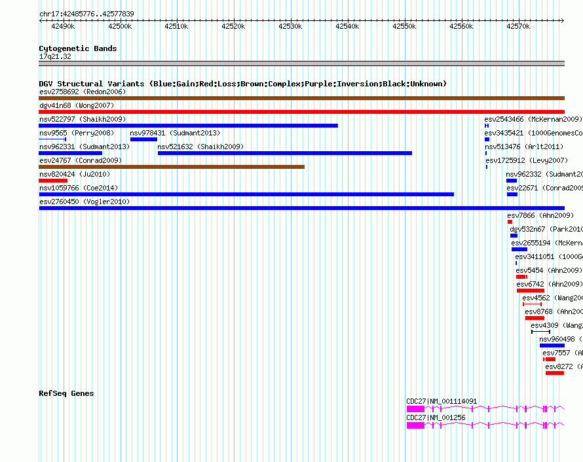Click the red esv8768 loss bar
This screenshot has height=462, width=583.
pyautogui.click(x=535, y=318)
